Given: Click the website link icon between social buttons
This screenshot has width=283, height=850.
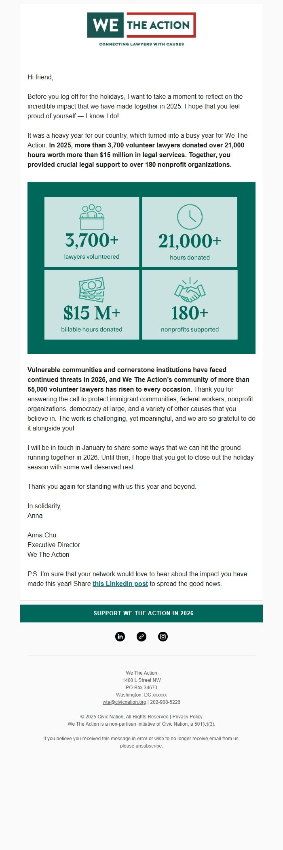Looking at the screenshot, I should point(141,636).
